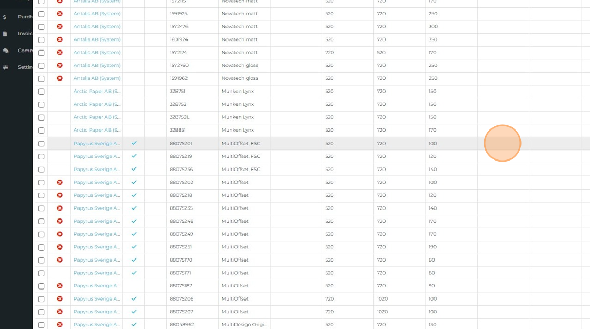590x329 pixels.
Task: Select the checkbox for row 88075219
Action: [x=42, y=156]
